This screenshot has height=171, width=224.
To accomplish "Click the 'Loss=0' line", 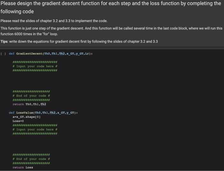I will pyautogui.click(x=18, y=121).
